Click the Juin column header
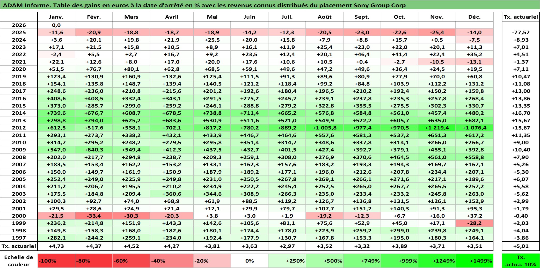The height and width of the screenshot is (268, 540). (x=250, y=17)
